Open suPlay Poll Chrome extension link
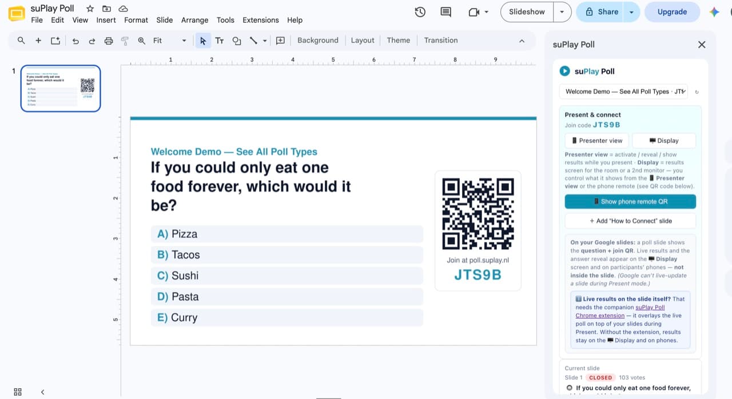Image resolution: width=732 pixels, height=399 pixels. tap(620, 311)
